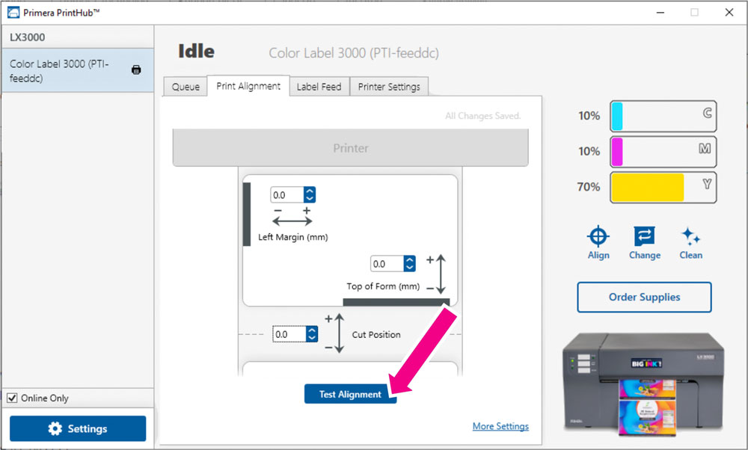
Task: Click the Idle status text
Action: [x=196, y=51]
